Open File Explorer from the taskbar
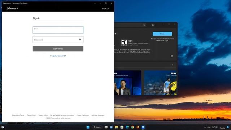231x130 pixels. 117,127
